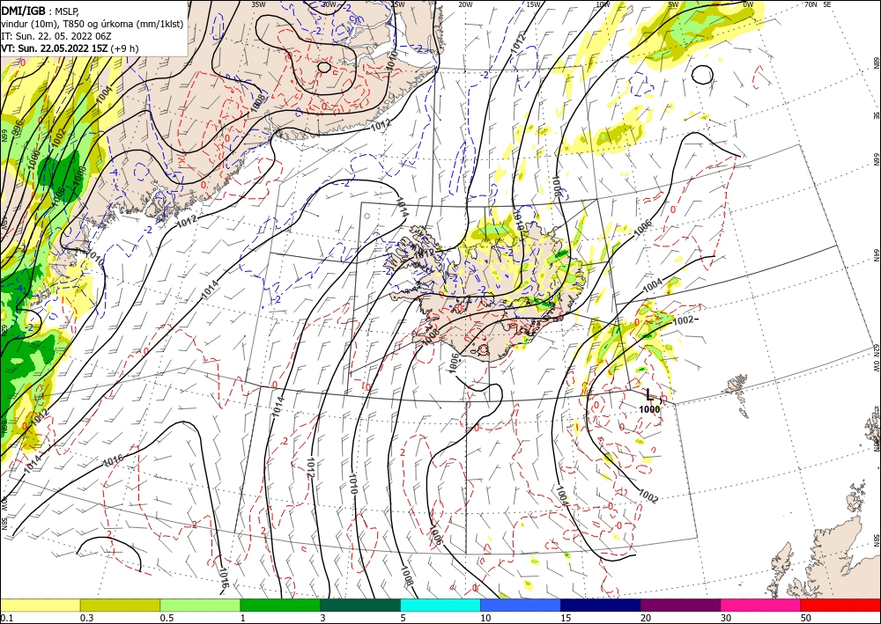This screenshot has width=881, height=624.
Task: Click the '3' legend scale value
Action: tap(322, 617)
